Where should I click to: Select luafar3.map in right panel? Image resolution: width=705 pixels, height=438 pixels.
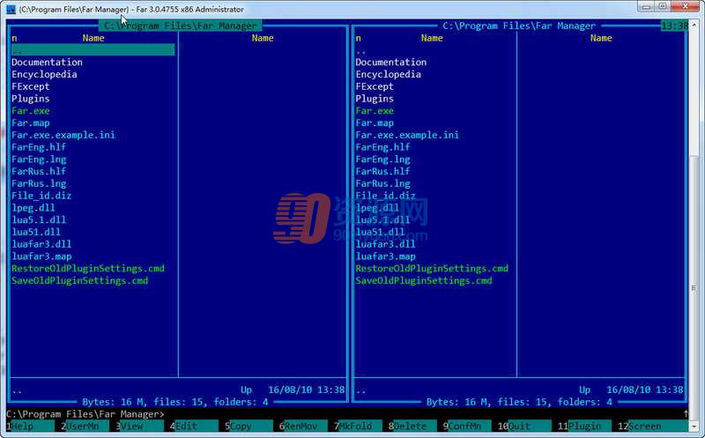click(x=385, y=256)
